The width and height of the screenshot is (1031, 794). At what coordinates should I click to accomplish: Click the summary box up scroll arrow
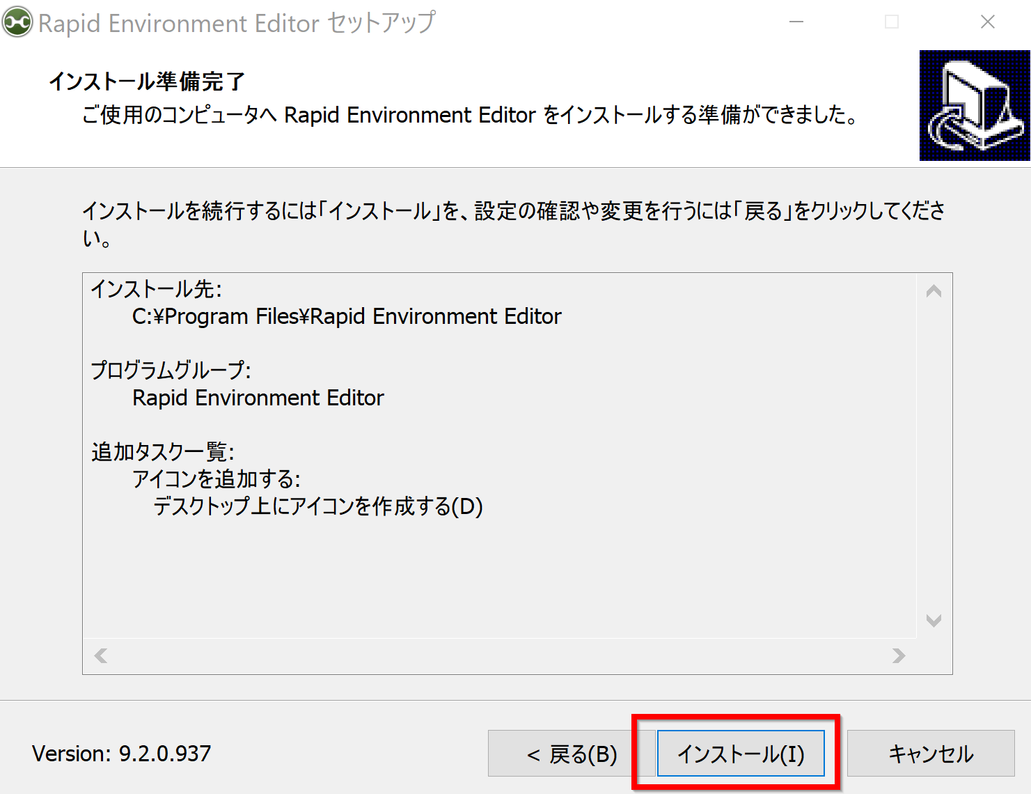point(934,291)
